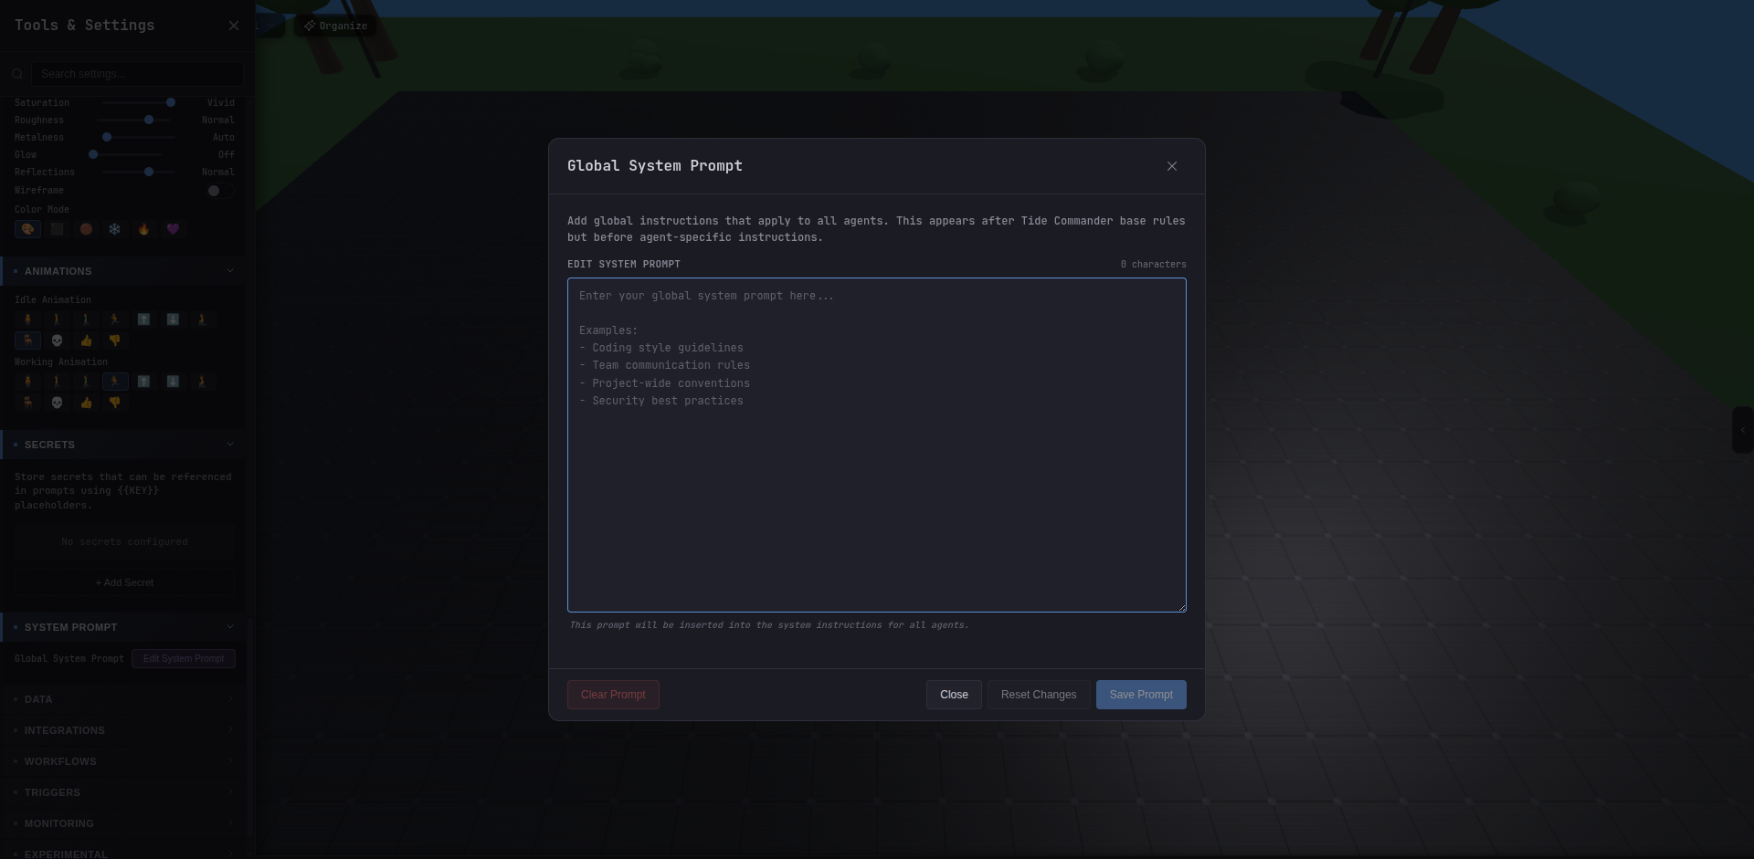
Task: Choose up arrow under Idle Animation
Action: tap(144, 320)
